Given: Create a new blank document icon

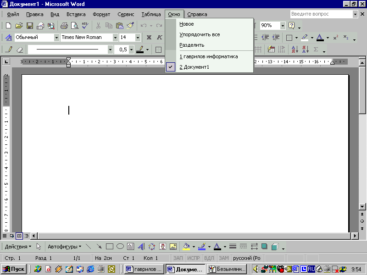Looking at the screenshot, I should (8, 25).
